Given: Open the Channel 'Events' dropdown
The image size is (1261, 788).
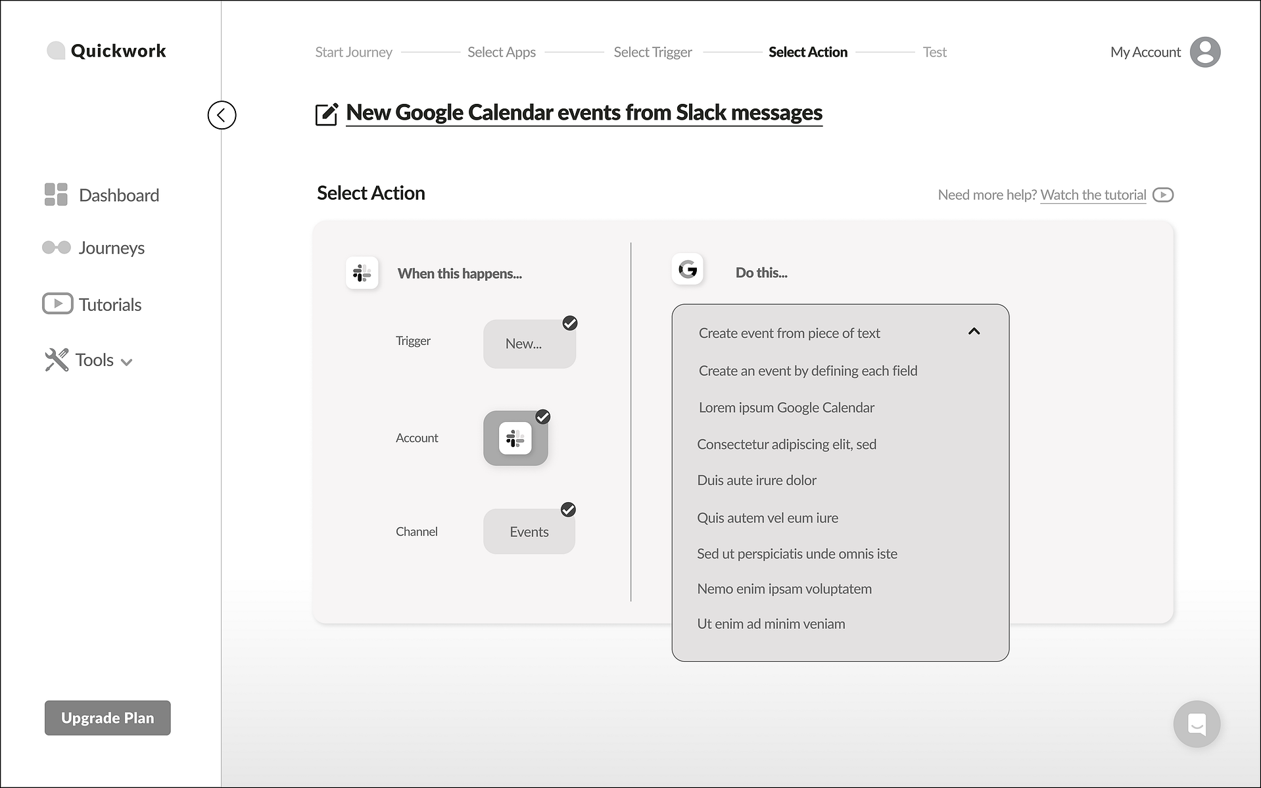Looking at the screenshot, I should click(529, 532).
